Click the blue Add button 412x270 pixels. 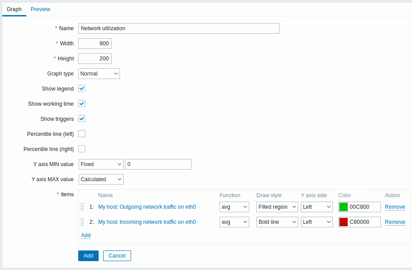tap(88, 256)
